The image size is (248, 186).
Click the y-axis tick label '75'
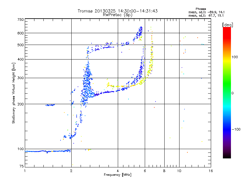click(22, 166)
